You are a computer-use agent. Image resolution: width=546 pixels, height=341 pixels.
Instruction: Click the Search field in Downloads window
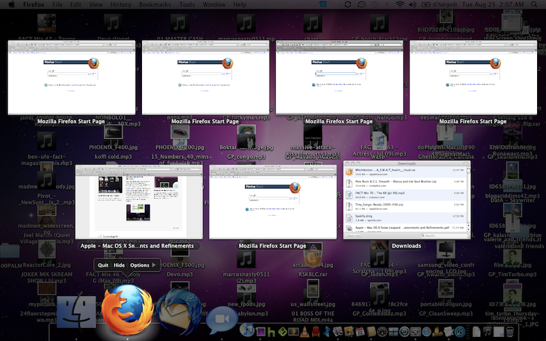443,235
